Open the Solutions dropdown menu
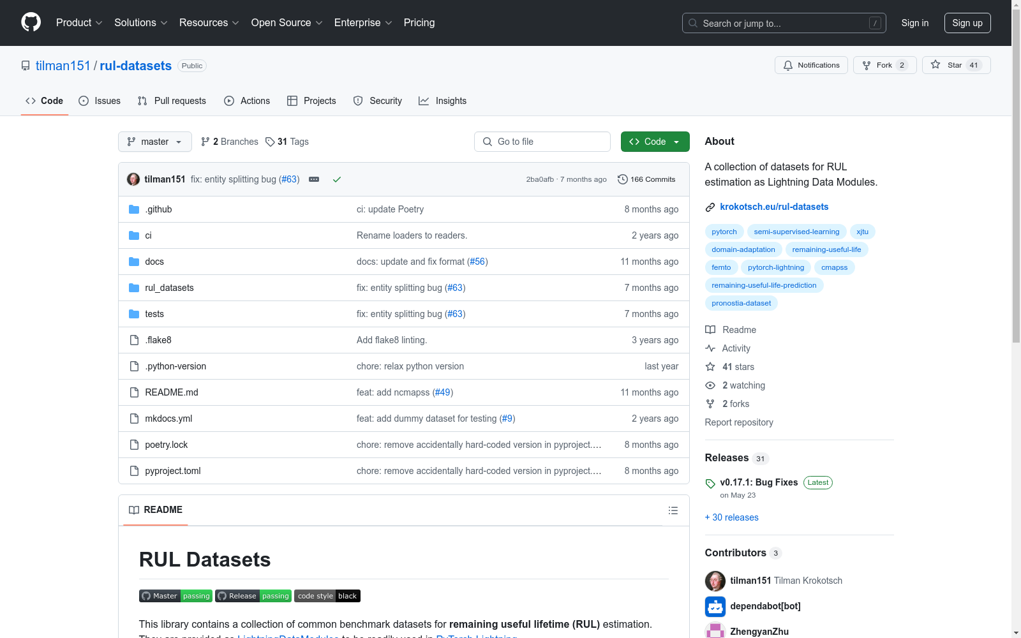 [x=141, y=23]
